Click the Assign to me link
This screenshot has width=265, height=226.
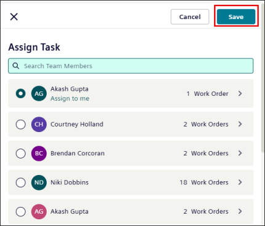pos(70,99)
